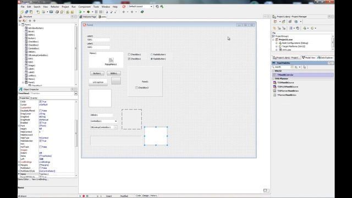Click PopupMenu1 component icon on form

pyautogui.click(x=111, y=60)
